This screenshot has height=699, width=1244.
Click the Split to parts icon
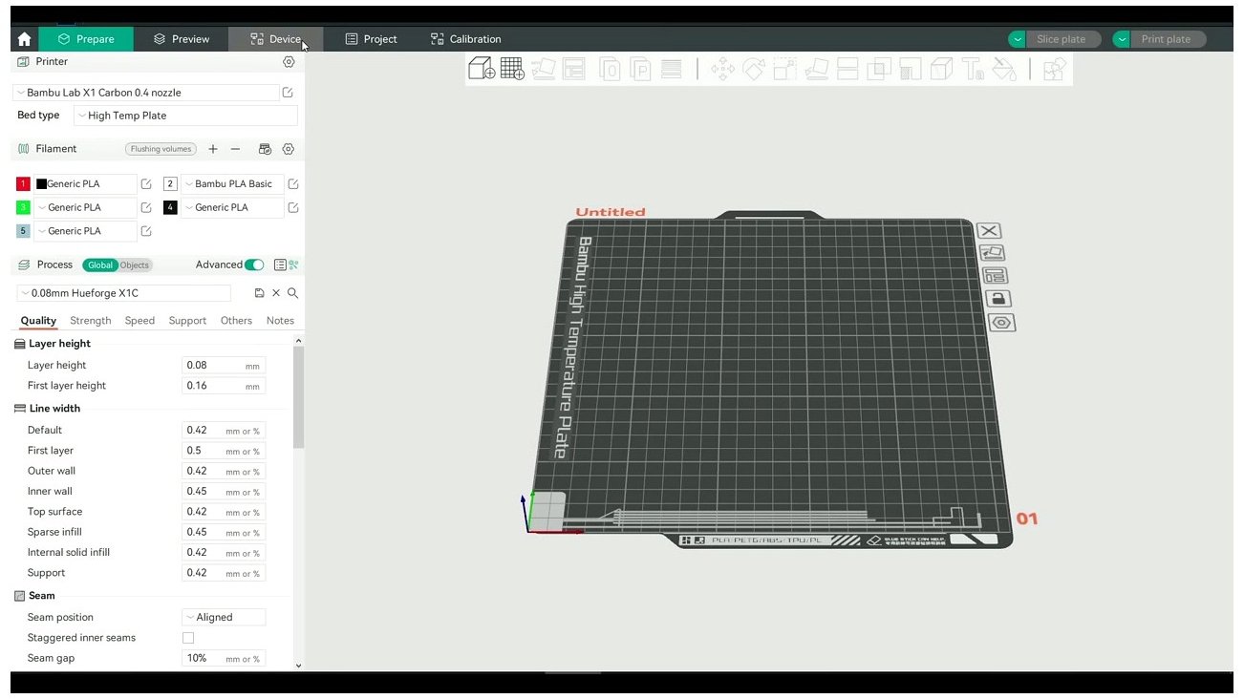click(640, 69)
